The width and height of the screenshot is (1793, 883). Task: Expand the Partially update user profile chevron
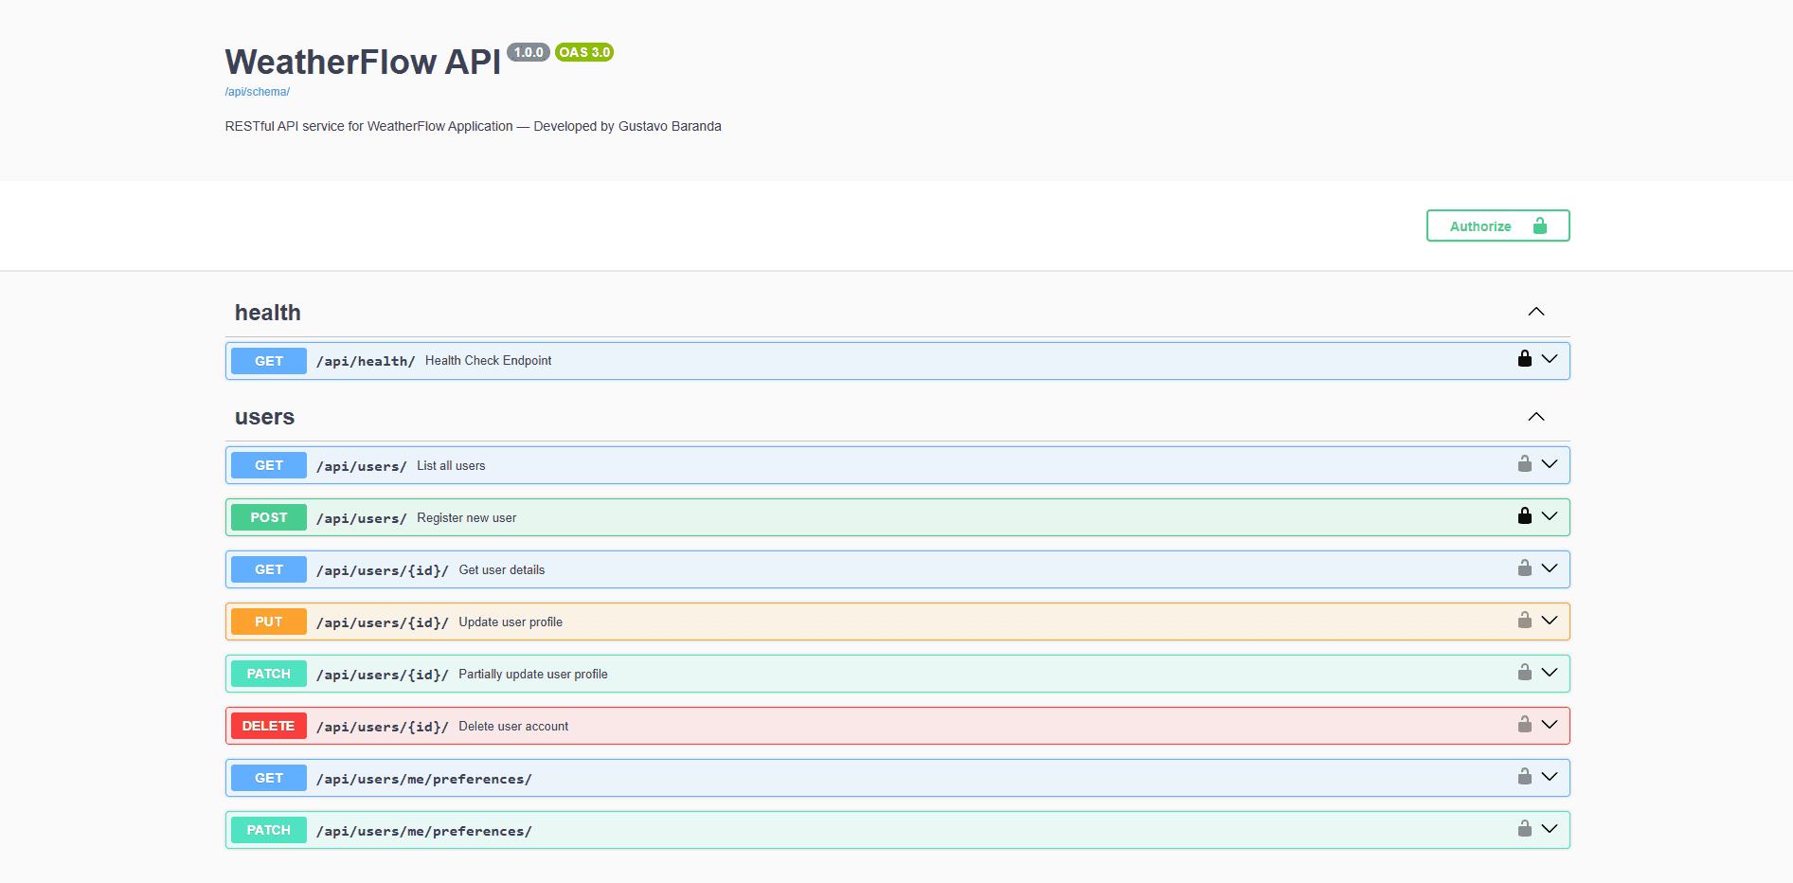coord(1550,673)
